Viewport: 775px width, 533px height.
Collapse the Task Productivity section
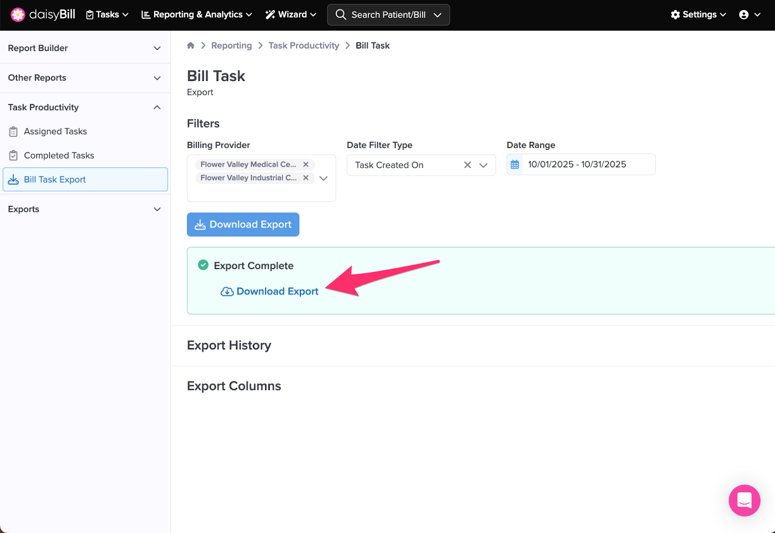157,108
